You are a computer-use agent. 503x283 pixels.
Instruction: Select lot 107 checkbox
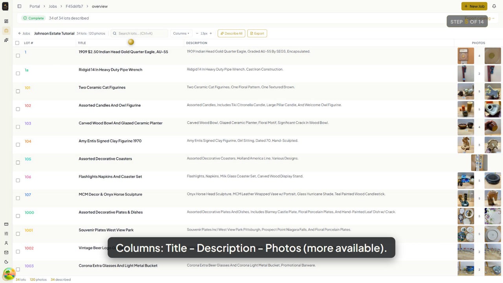18,198
